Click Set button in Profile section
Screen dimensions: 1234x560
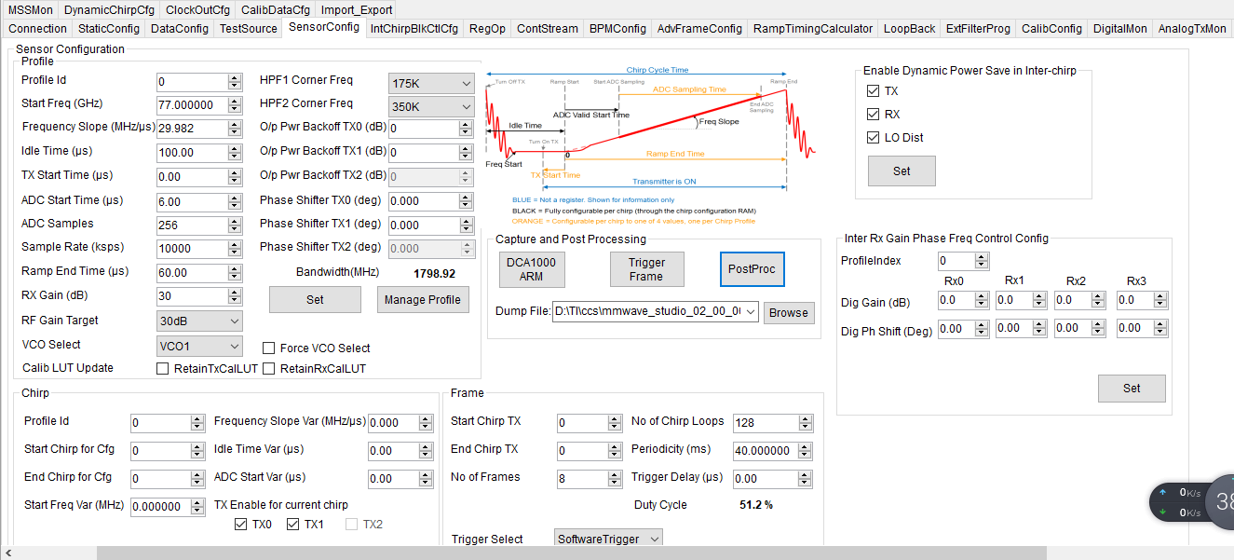pos(315,299)
